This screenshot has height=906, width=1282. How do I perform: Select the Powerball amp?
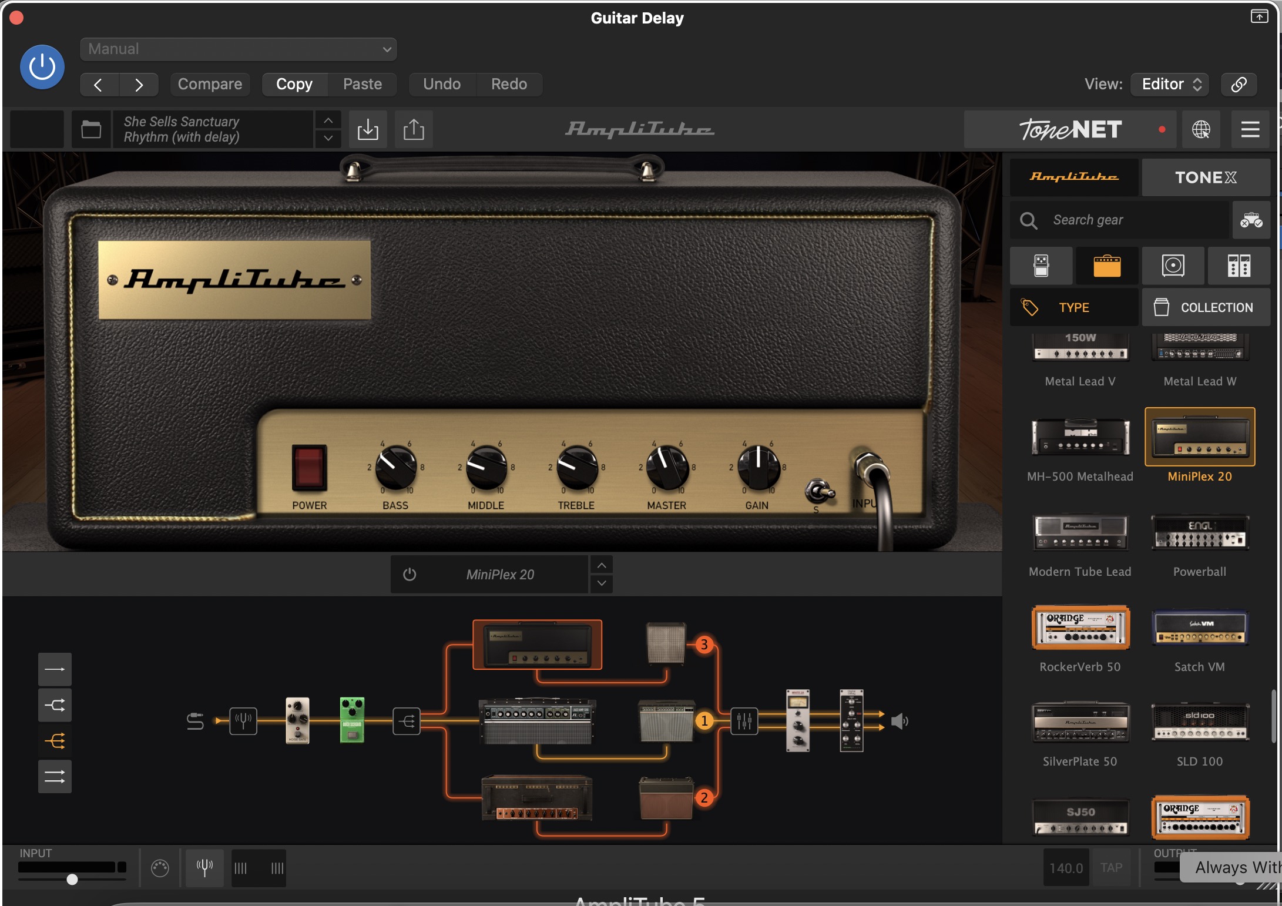pyautogui.click(x=1200, y=545)
